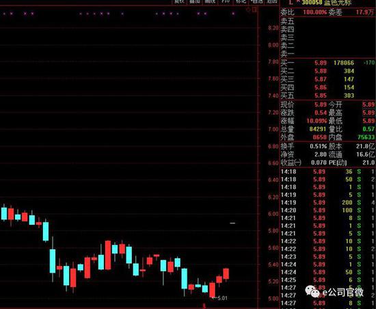The width and height of the screenshot is (376, 309).
Task: Select the 画线 drawing tool button
Action: [x=210, y=1]
